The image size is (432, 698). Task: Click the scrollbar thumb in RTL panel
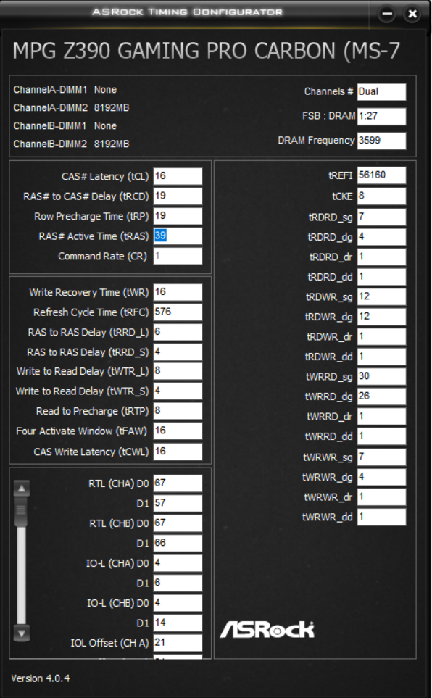pos(21,513)
